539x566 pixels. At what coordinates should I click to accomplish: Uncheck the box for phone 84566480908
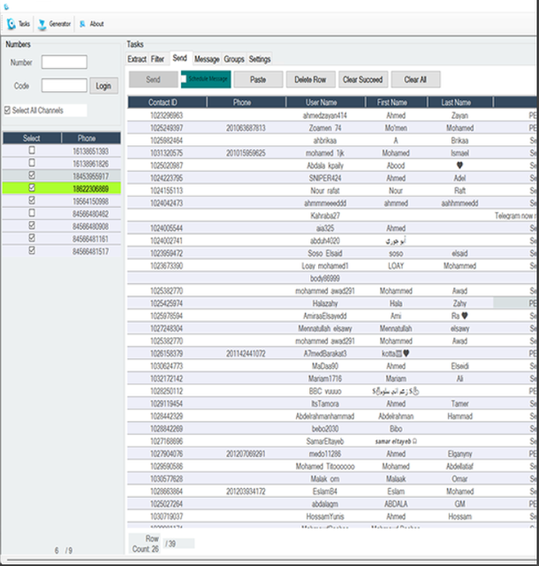[32, 226]
